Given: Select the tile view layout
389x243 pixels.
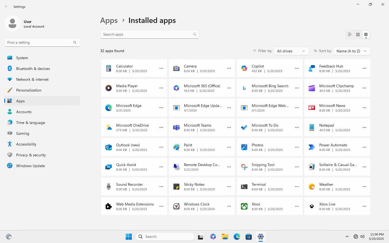Looking at the screenshot, I should click(x=366, y=35).
